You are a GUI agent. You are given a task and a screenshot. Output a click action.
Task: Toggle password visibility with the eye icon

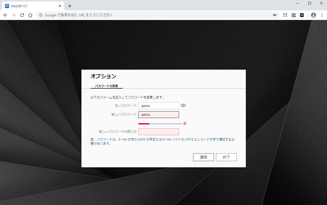click(183, 105)
